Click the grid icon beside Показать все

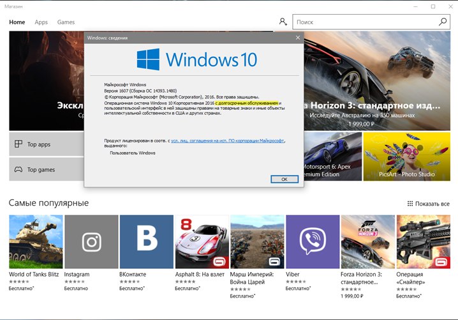click(x=410, y=204)
